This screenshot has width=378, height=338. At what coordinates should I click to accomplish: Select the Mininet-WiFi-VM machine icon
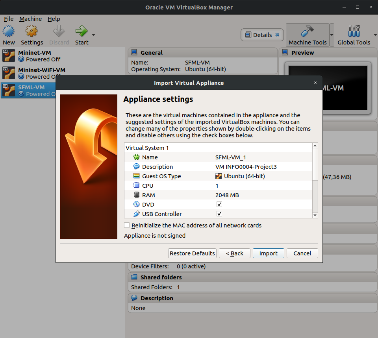coord(9,73)
